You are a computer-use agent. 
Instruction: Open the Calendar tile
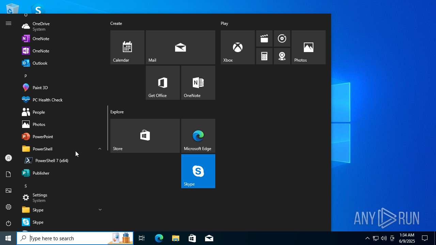point(127,47)
